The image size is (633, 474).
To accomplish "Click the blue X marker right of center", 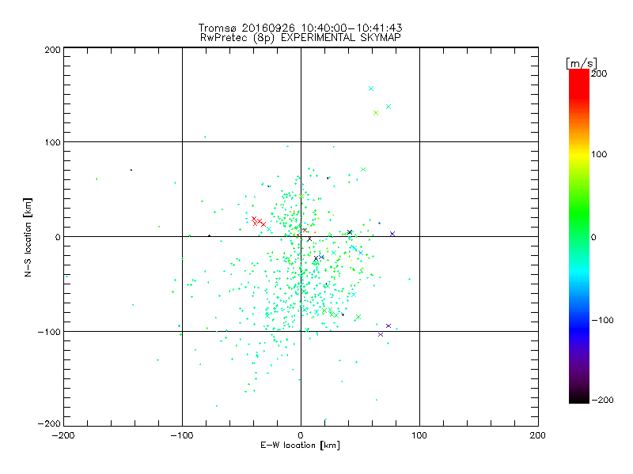I will click(x=392, y=234).
